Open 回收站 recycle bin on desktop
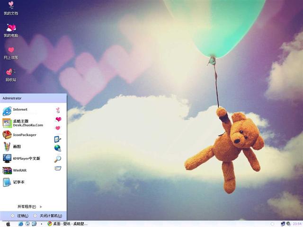 (x=10, y=73)
